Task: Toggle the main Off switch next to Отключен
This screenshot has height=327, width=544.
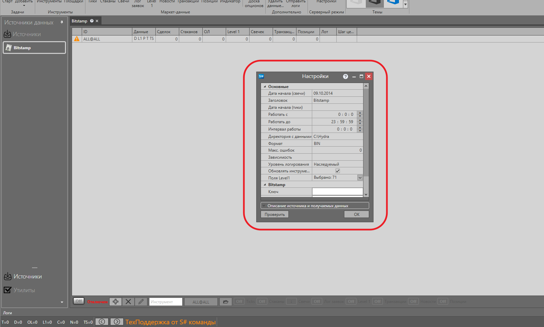Action: click(x=79, y=301)
